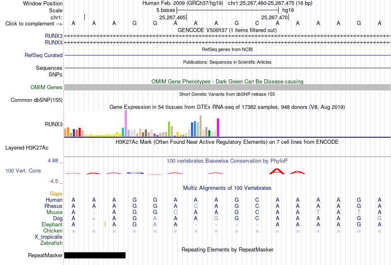Select the Rhesus species label
This screenshot has height=265, width=391.
54,206
